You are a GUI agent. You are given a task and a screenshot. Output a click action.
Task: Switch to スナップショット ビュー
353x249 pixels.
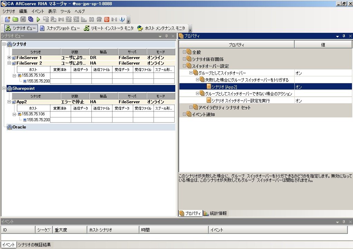[59, 28]
